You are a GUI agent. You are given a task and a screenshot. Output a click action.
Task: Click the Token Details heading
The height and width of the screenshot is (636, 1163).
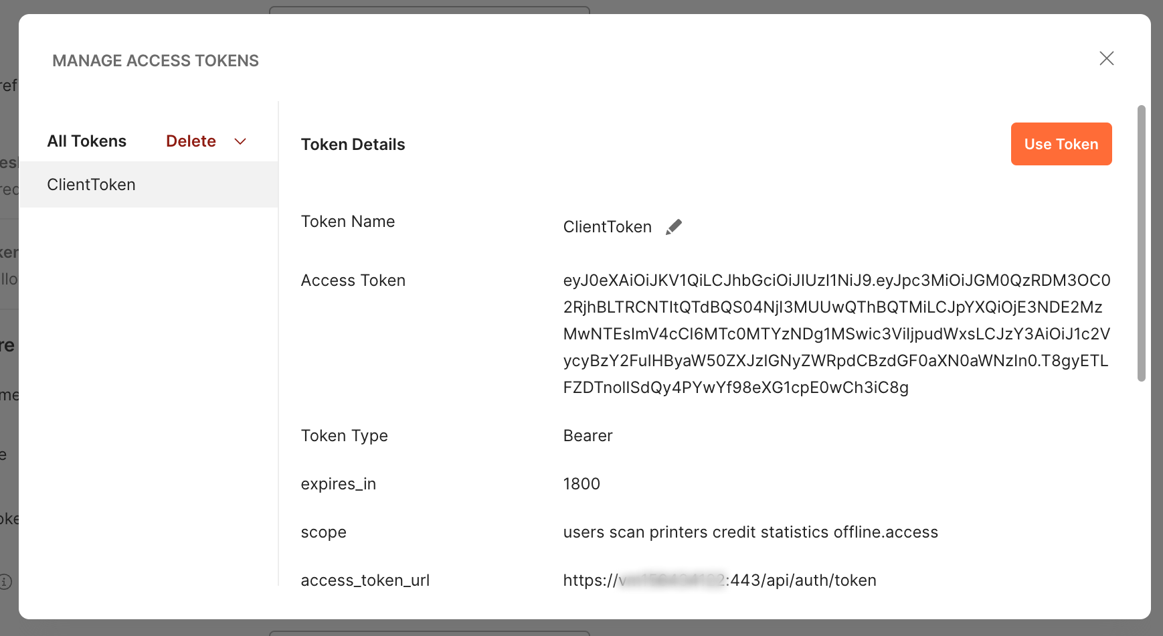[x=353, y=144]
